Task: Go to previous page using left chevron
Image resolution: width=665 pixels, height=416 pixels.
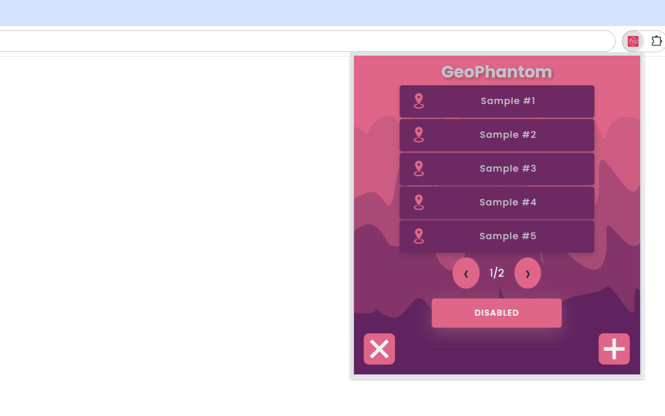Action: (x=466, y=272)
